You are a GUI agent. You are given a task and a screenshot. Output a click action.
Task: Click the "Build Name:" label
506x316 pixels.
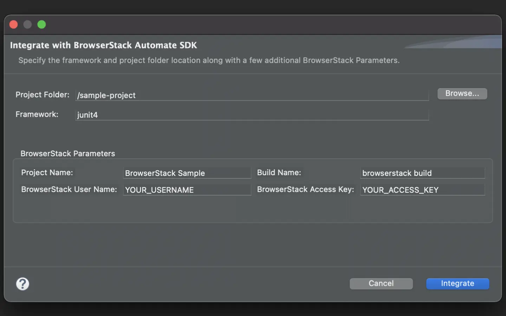pyautogui.click(x=279, y=173)
